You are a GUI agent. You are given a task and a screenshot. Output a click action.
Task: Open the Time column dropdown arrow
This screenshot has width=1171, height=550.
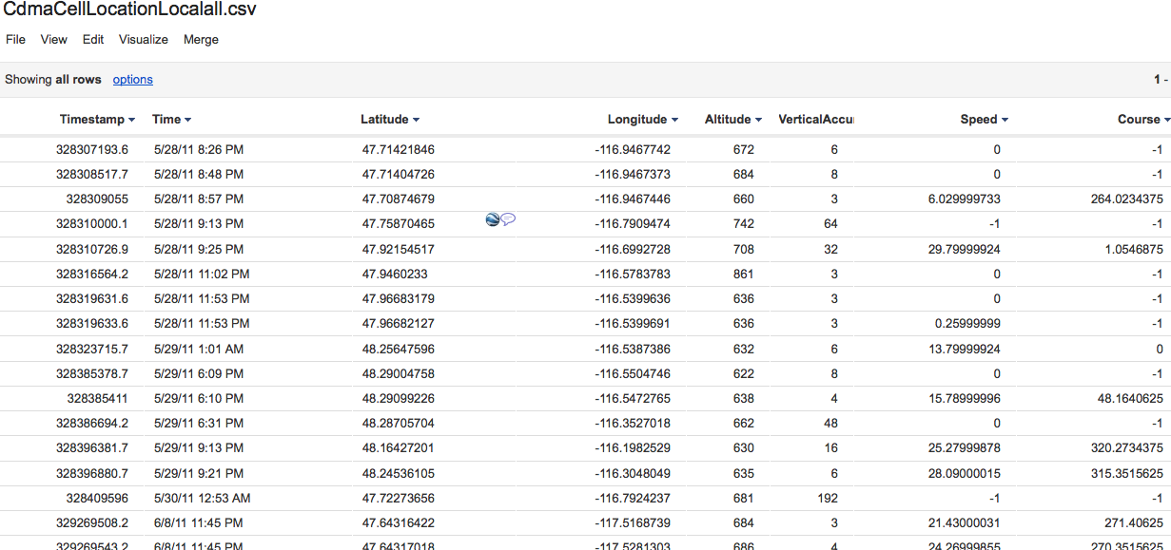pyautogui.click(x=187, y=120)
